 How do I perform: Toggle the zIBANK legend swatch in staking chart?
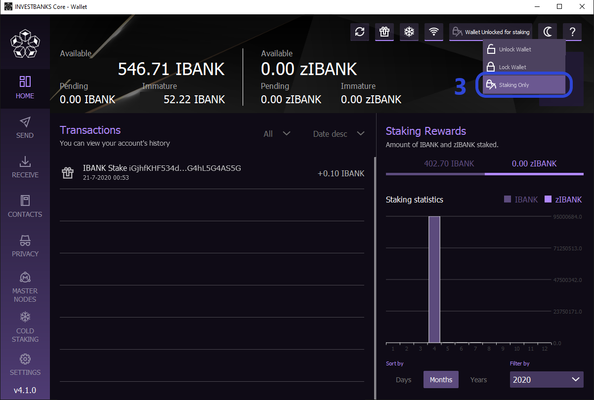point(548,200)
